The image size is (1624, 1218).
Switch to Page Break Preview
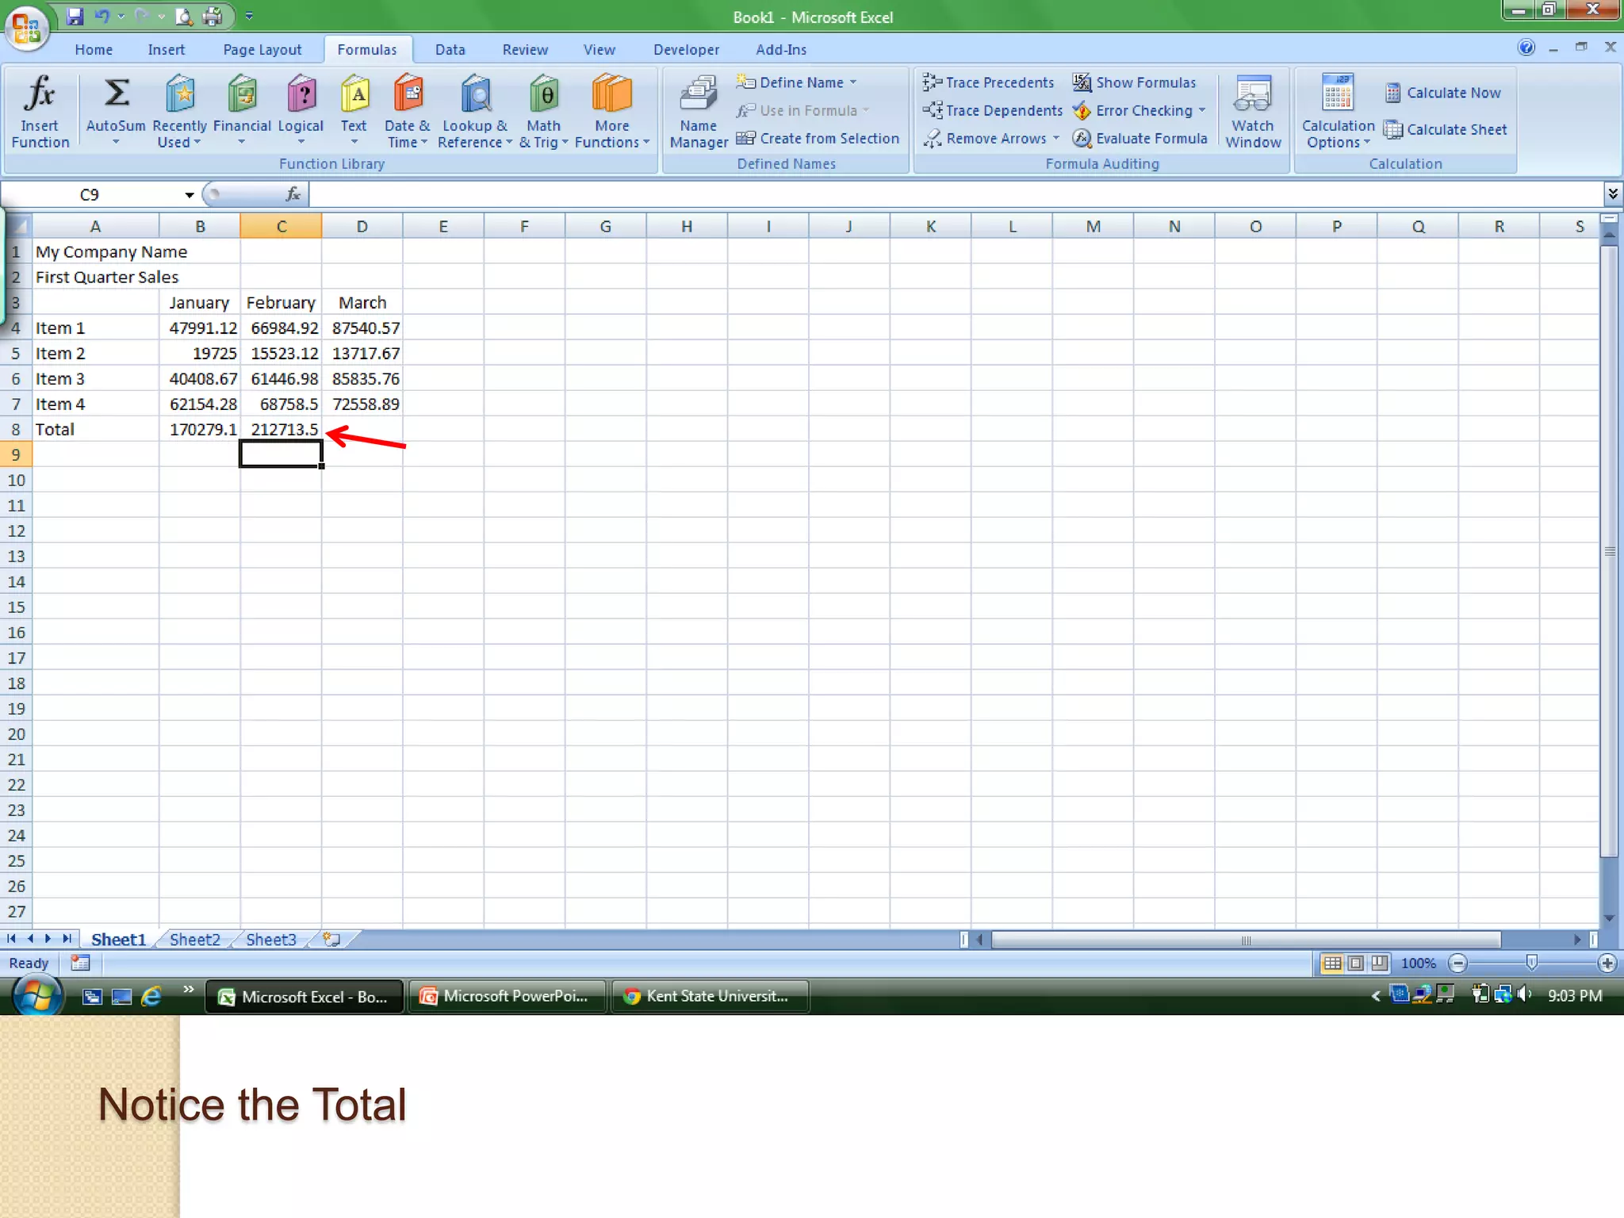click(1380, 963)
